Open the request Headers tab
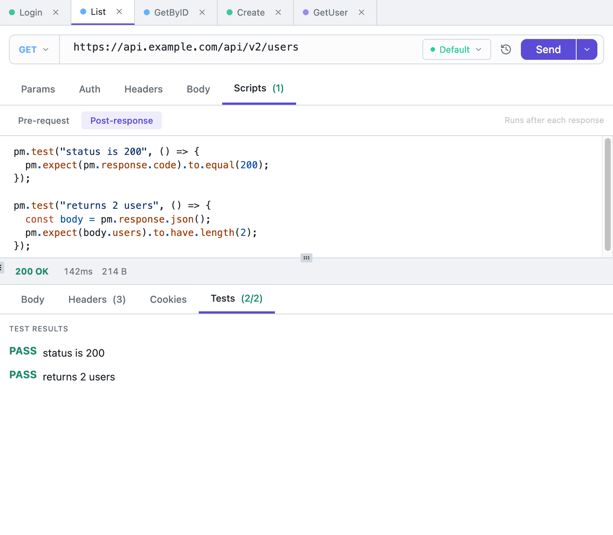 (x=143, y=89)
